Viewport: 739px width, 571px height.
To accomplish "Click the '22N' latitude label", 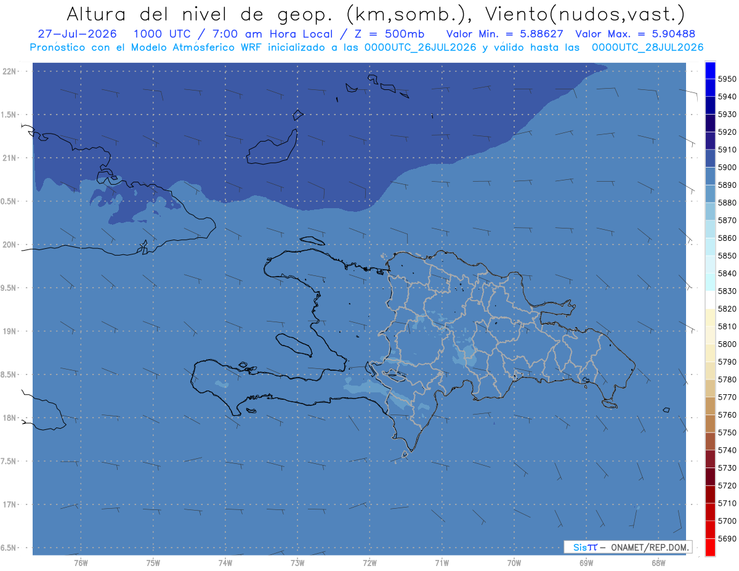I will (x=10, y=71).
